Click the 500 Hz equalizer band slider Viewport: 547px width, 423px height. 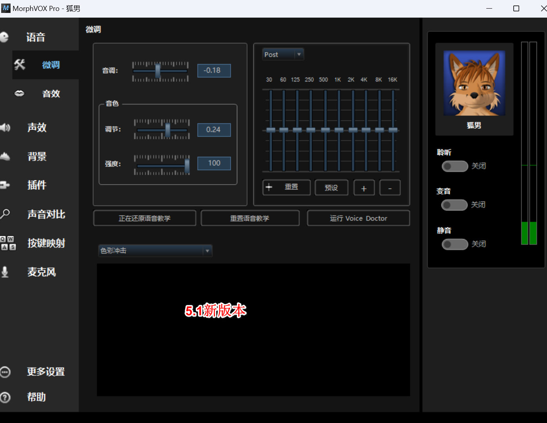click(325, 130)
